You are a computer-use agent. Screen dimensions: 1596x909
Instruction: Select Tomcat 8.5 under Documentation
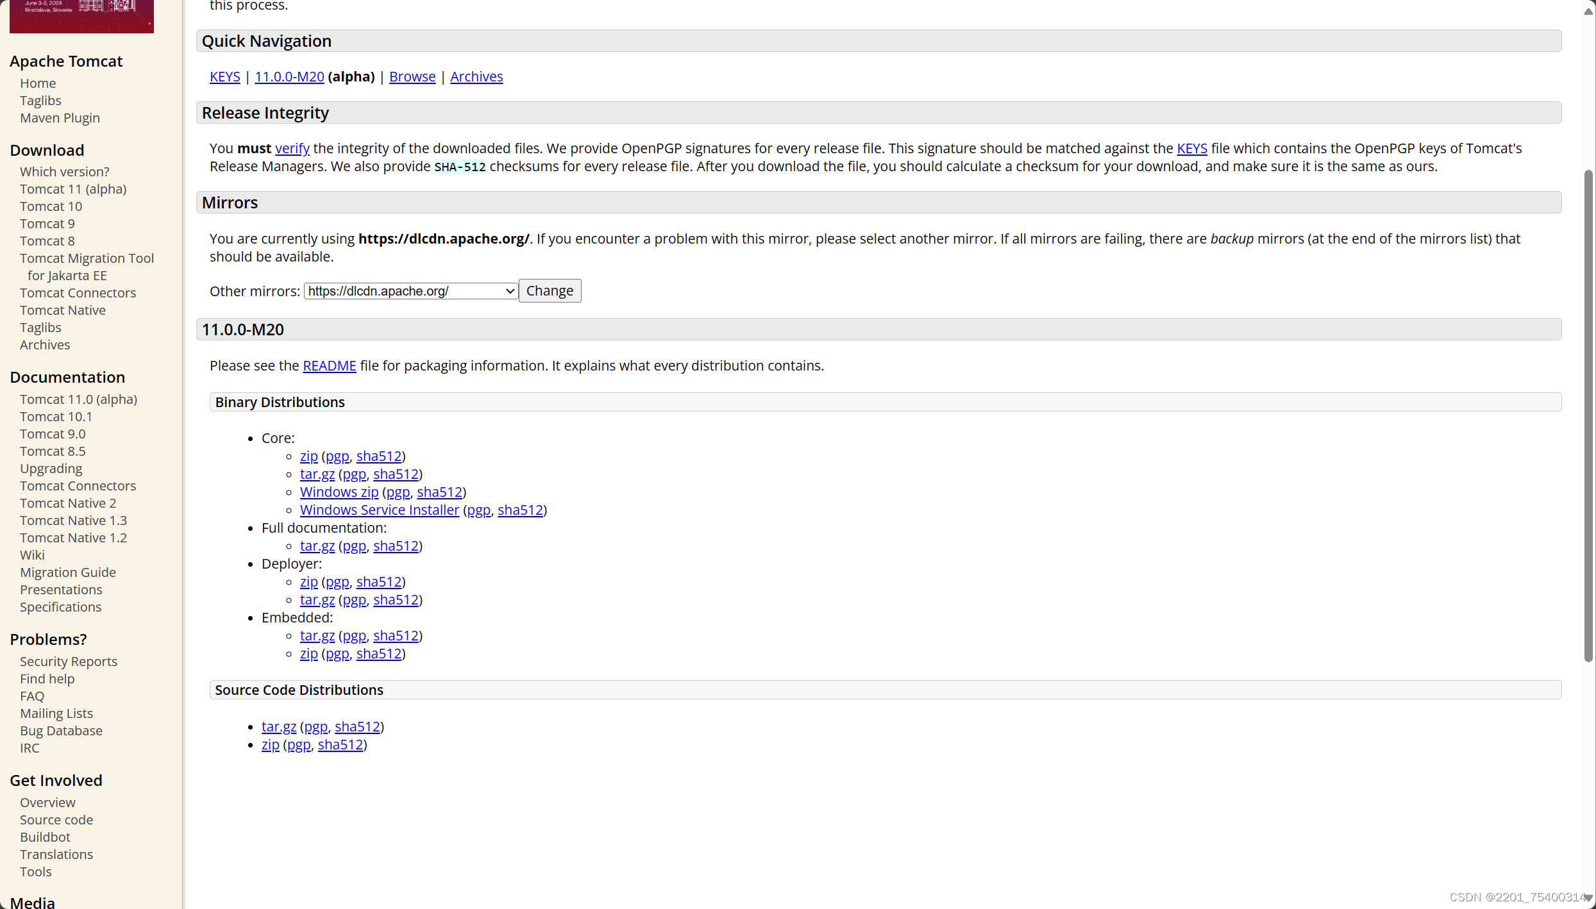pos(52,451)
